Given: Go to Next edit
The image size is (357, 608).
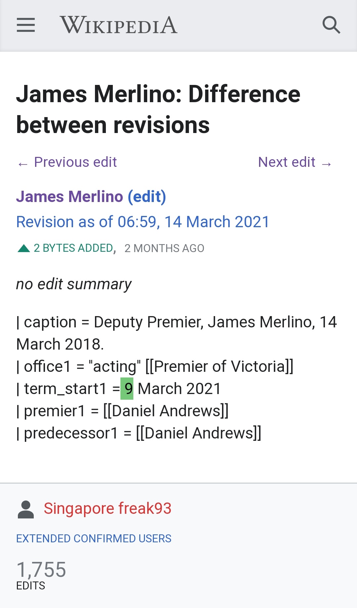Looking at the screenshot, I should coord(287,162).
